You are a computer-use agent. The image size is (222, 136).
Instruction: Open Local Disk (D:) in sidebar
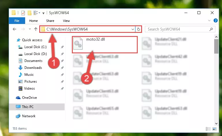pyautogui.click(x=36, y=54)
